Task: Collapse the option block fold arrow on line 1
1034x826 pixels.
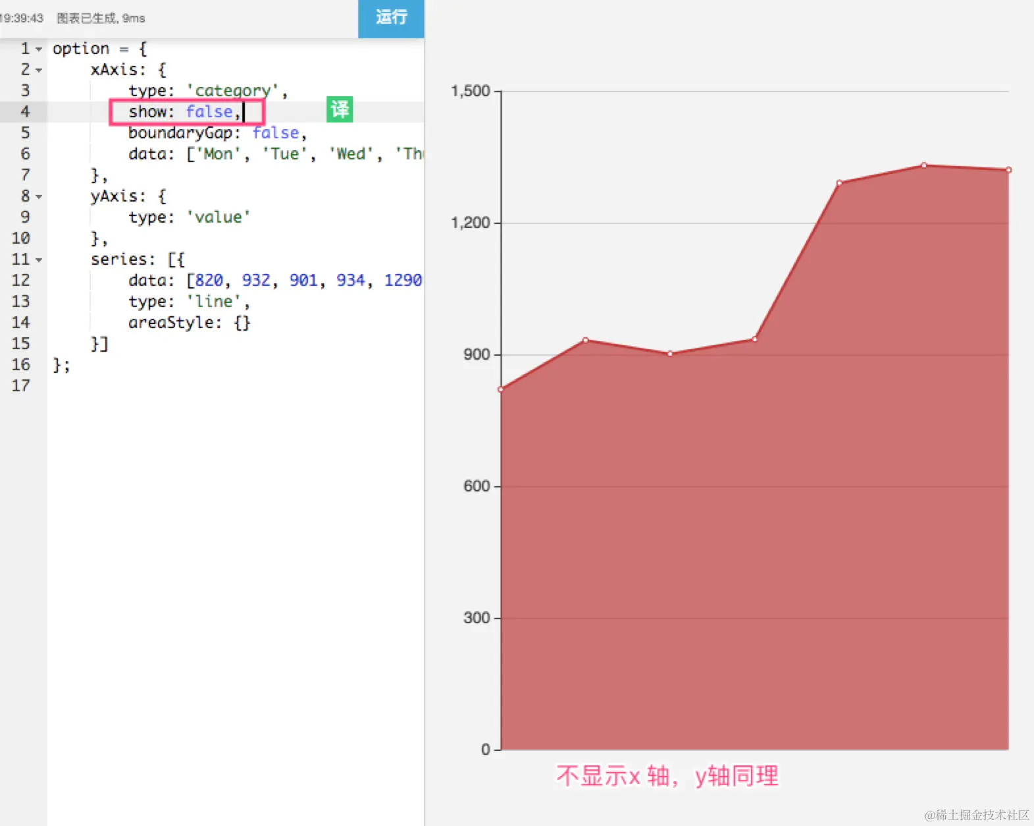Action: tap(39, 49)
